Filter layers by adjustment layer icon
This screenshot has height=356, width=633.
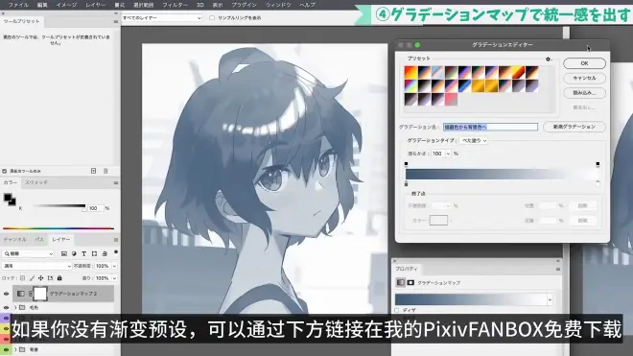[x=74, y=253]
